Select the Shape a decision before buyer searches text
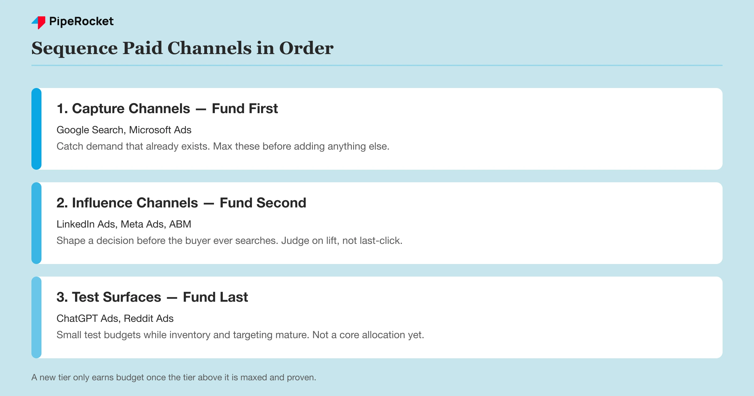This screenshot has width=754, height=396. pos(229,241)
